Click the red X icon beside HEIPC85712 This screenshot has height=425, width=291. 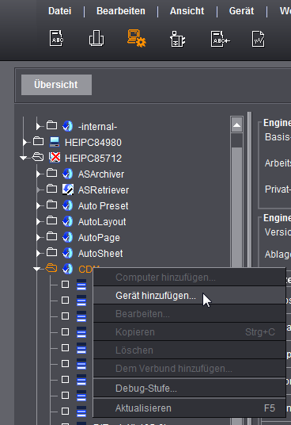point(55,158)
